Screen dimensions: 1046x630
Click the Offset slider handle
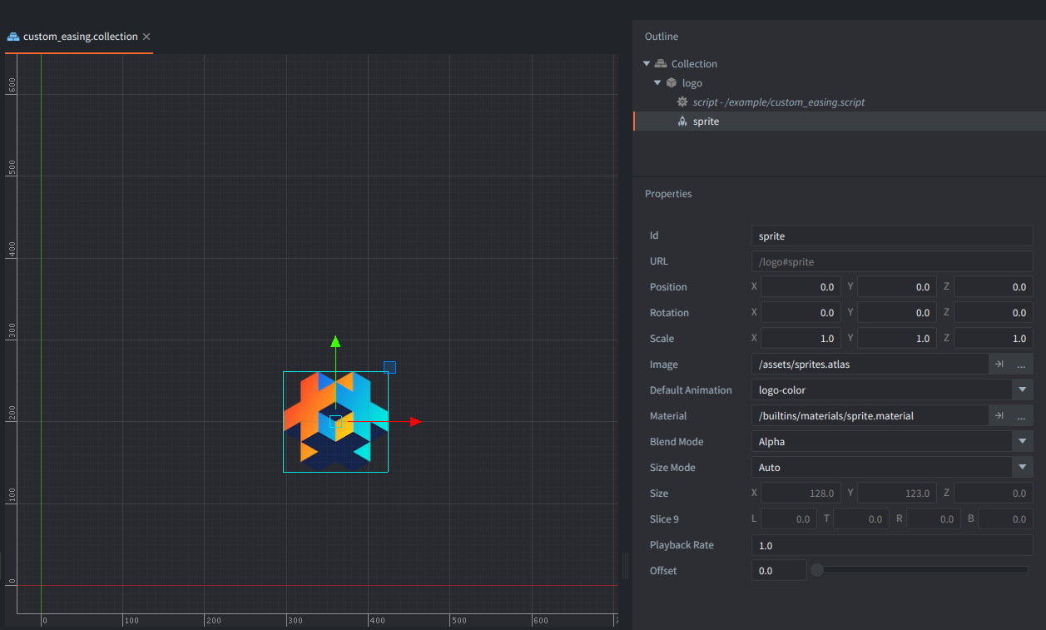(x=817, y=570)
